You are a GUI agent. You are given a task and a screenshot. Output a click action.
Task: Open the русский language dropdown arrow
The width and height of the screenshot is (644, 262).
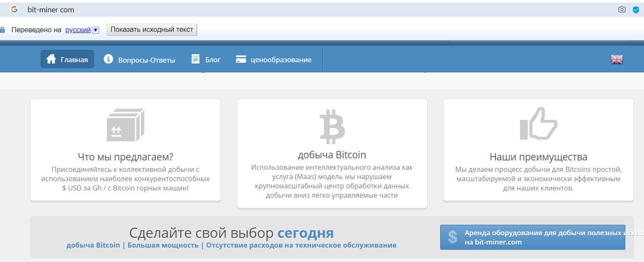(95, 30)
